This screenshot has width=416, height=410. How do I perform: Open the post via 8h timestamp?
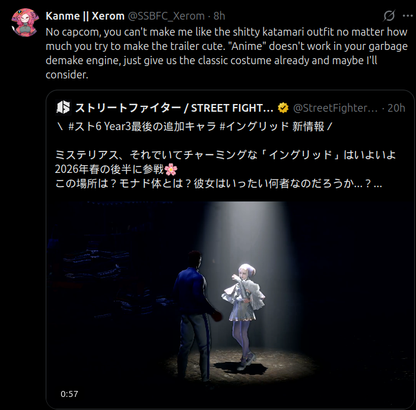[220, 16]
